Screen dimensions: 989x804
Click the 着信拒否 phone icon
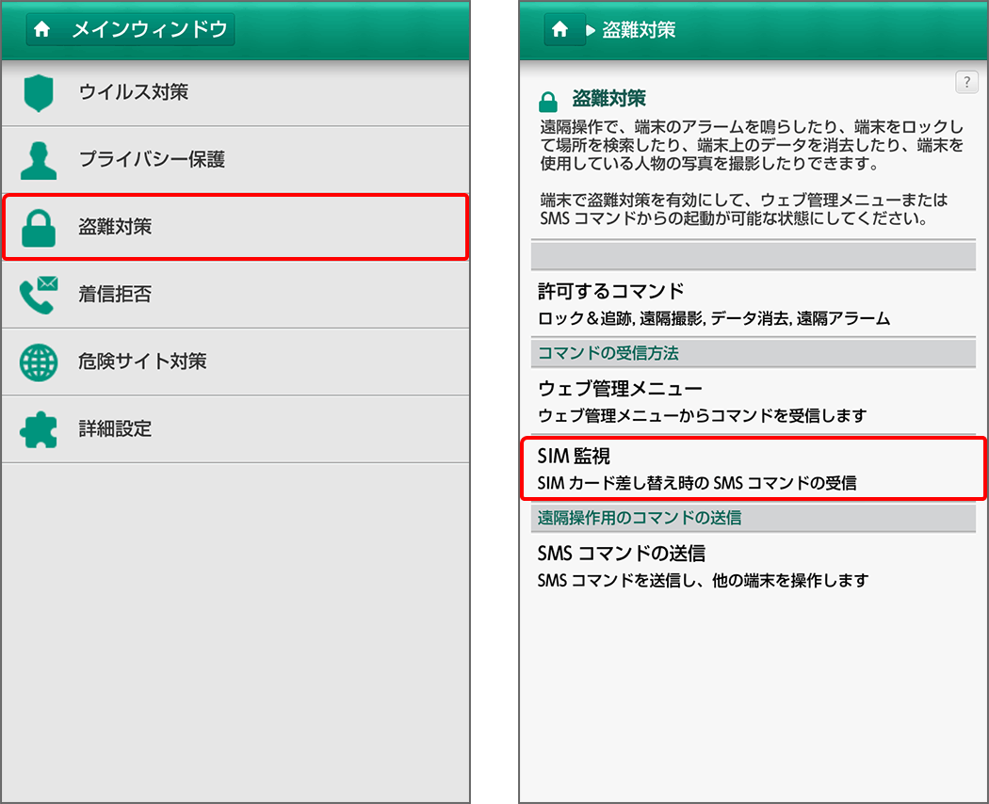[x=38, y=294]
